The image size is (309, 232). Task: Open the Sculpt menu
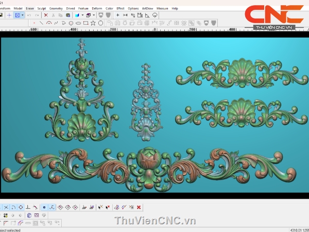pyautogui.click(x=42, y=8)
